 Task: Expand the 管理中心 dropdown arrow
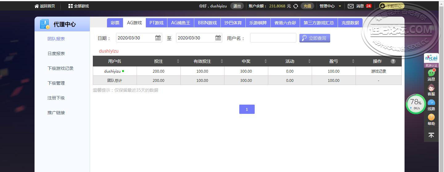340,6
